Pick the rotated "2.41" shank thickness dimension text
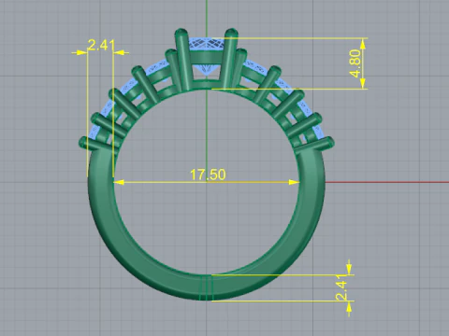449x336 pixels. tap(341, 287)
